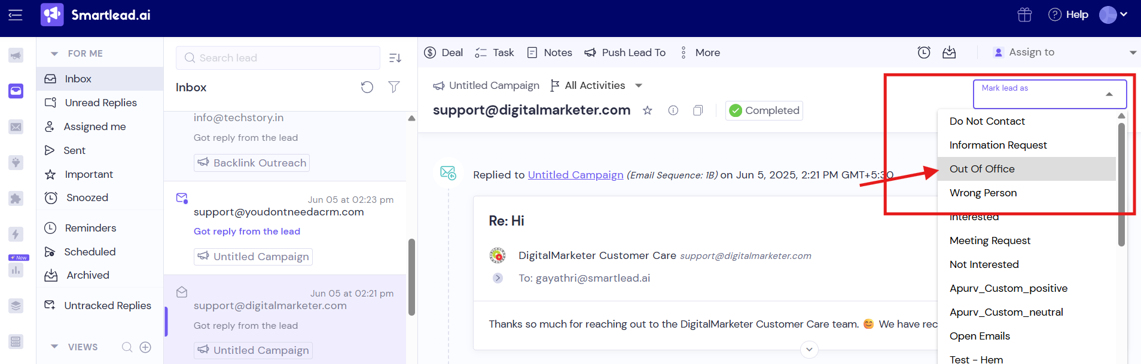Open the Backlink Outreach campaign tag
This screenshot has height=364, width=1141.
point(252,163)
